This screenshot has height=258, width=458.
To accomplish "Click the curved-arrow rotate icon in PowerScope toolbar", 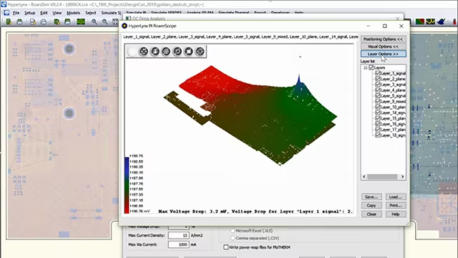I will (177, 52).
